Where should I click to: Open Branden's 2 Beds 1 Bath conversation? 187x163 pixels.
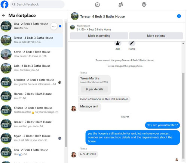[x=31, y=82]
